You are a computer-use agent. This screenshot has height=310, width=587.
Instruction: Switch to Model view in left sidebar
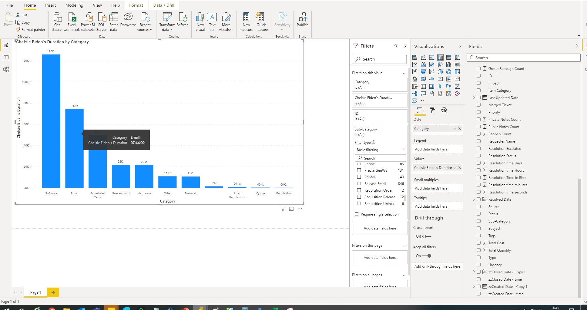[6, 69]
